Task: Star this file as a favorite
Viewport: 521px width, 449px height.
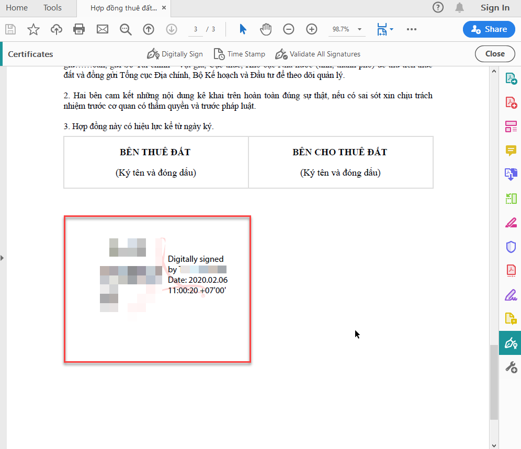Action: pos(33,29)
